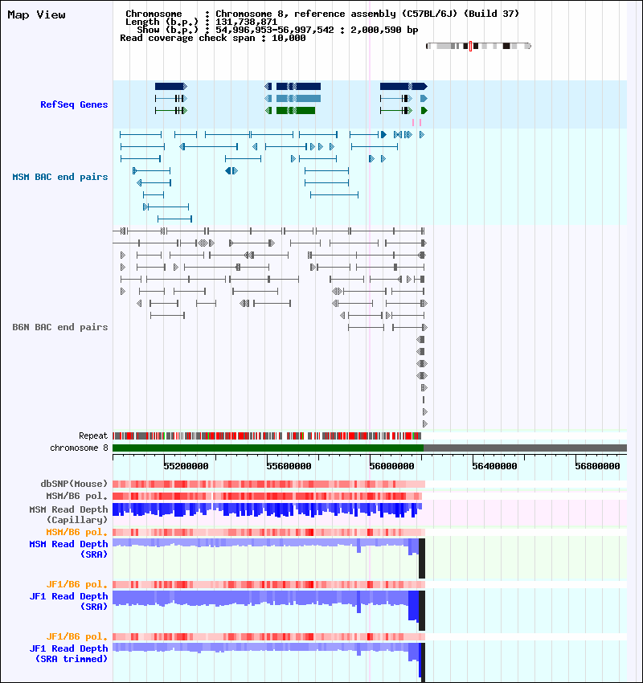Open the JF1 Read Depth (SRA) link
Image resolution: width=643 pixels, height=683 pixels.
pyautogui.click(x=68, y=602)
